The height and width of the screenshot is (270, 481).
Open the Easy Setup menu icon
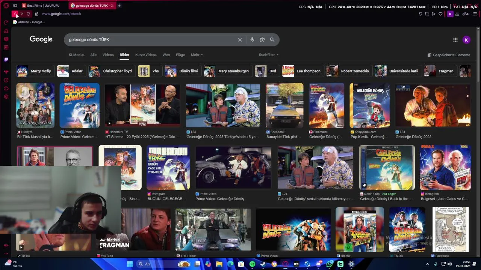click(475, 14)
